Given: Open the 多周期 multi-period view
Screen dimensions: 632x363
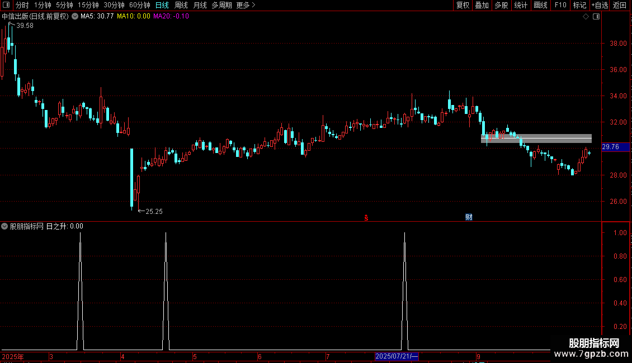Looking at the screenshot, I should pyautogui.click(x=221, y=5).
